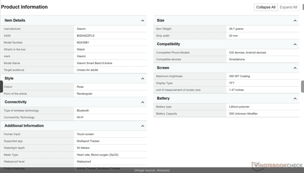The width and height of the screenshot is (304, 173).
Task: Click the 'Bluetooth' wireless technology value
Action: click(x=83, y=110)
